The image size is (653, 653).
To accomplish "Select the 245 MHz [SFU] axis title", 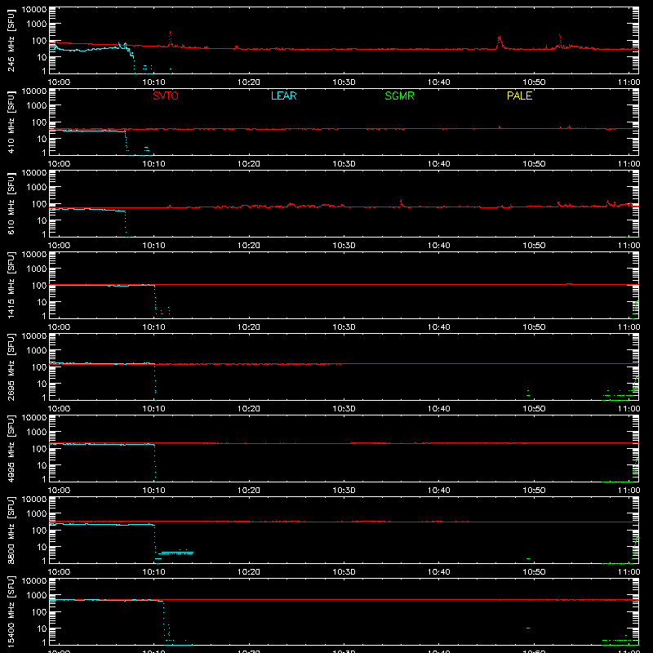I will (x=11, y=40).
